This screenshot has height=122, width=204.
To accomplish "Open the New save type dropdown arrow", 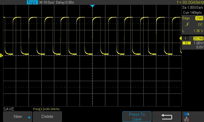I will pos(29,117).
